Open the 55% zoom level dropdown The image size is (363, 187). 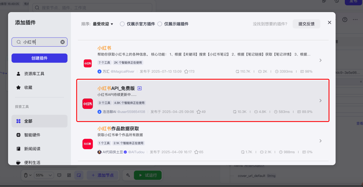click(x=44, y=175)
